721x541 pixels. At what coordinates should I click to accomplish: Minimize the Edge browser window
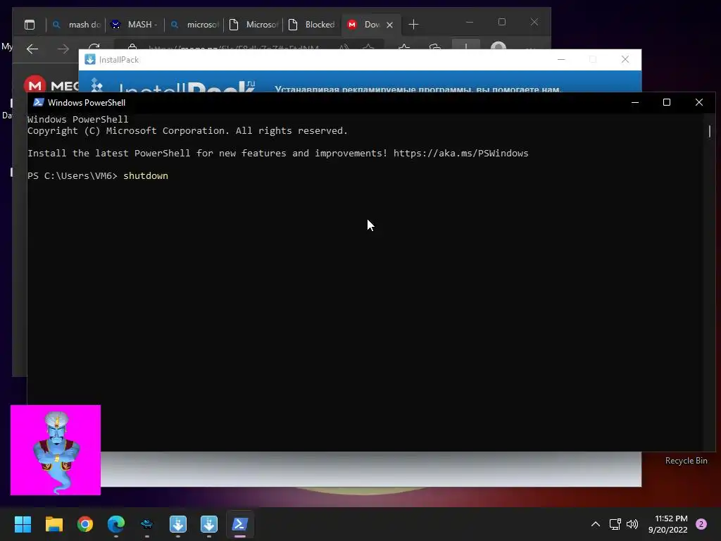pos(470,22)
